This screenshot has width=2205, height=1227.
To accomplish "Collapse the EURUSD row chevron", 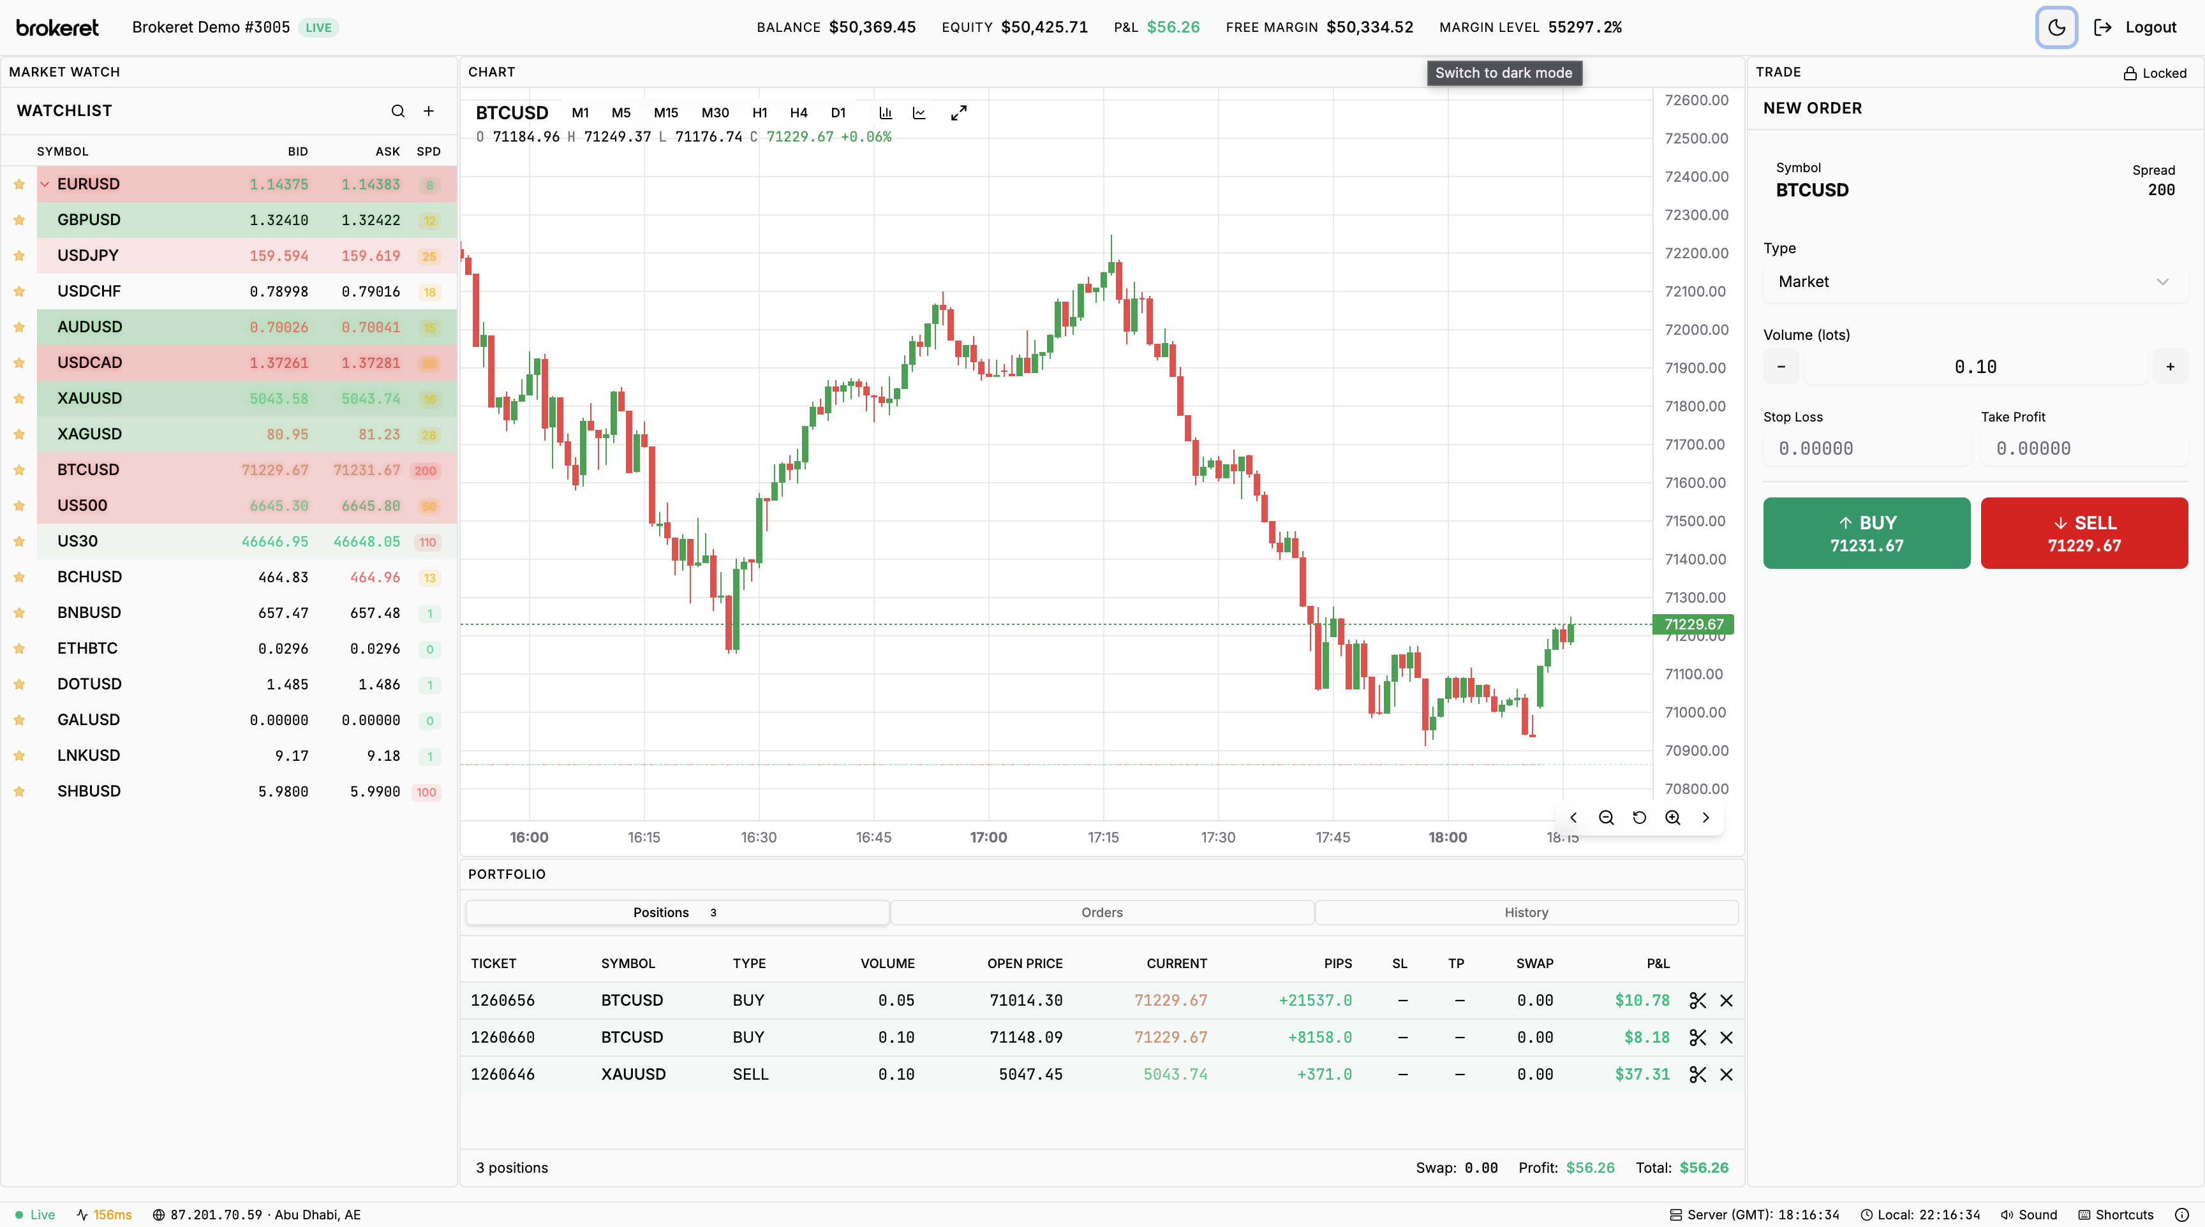I will [45, 183].
